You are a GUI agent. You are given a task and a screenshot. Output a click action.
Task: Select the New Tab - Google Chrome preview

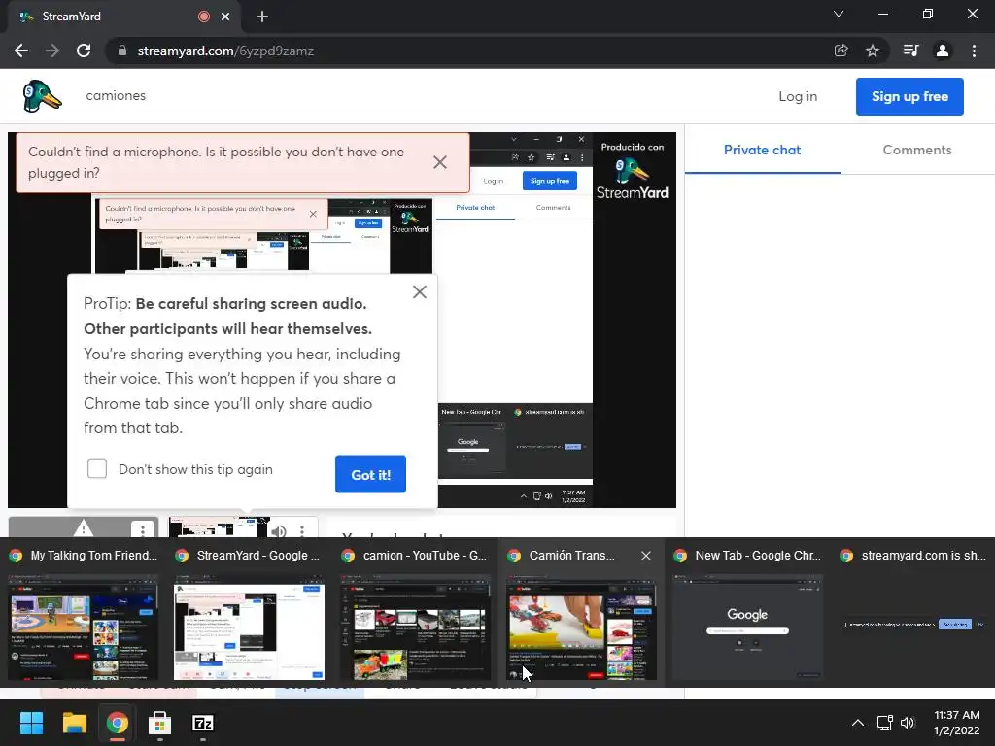point(747,612)
